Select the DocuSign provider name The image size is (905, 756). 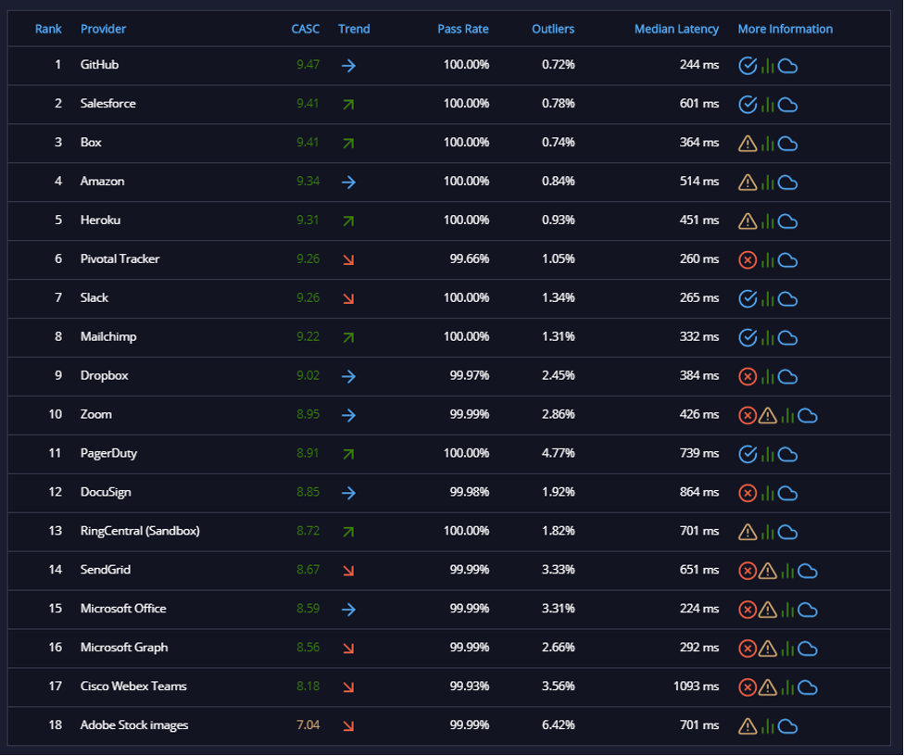click(106, 492)
